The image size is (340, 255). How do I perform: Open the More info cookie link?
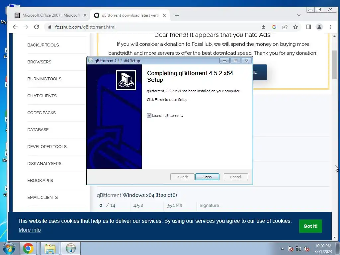pyautogui.click(x=30, y=230)
